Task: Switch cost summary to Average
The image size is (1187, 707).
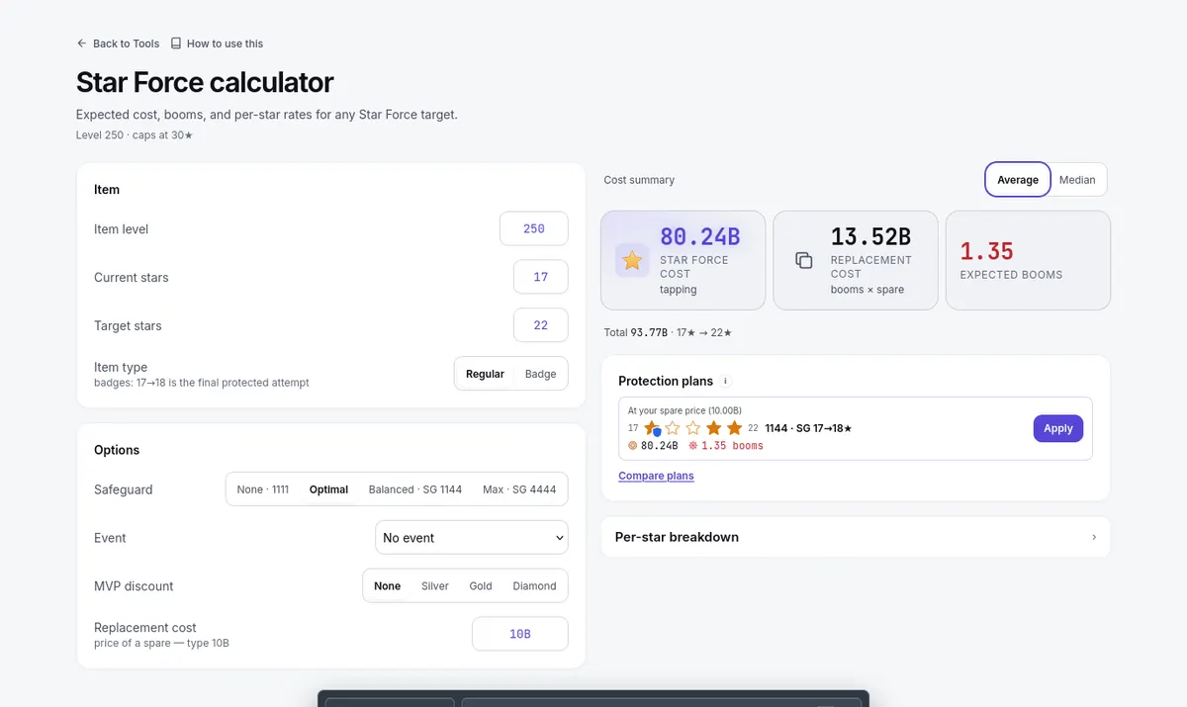Action: click(1018, 180)
